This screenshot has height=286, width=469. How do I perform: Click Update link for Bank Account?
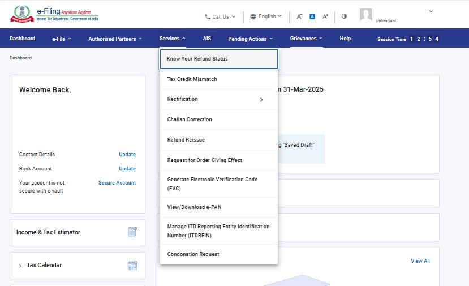tap(127, 169)
